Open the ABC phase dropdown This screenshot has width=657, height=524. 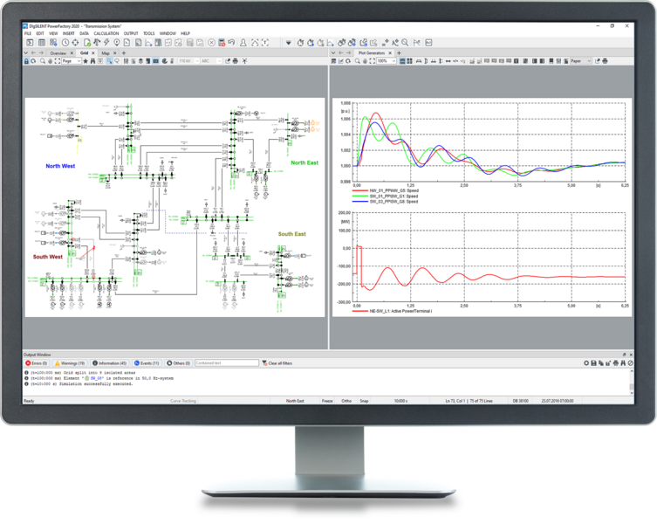211,61
